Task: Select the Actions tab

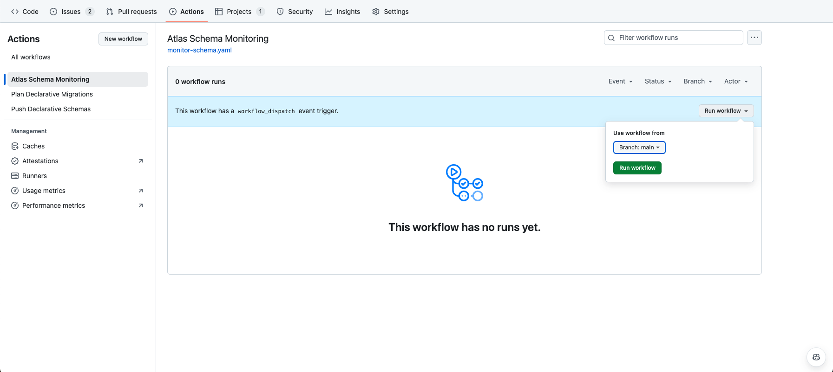Action: [x=187, y=12]
